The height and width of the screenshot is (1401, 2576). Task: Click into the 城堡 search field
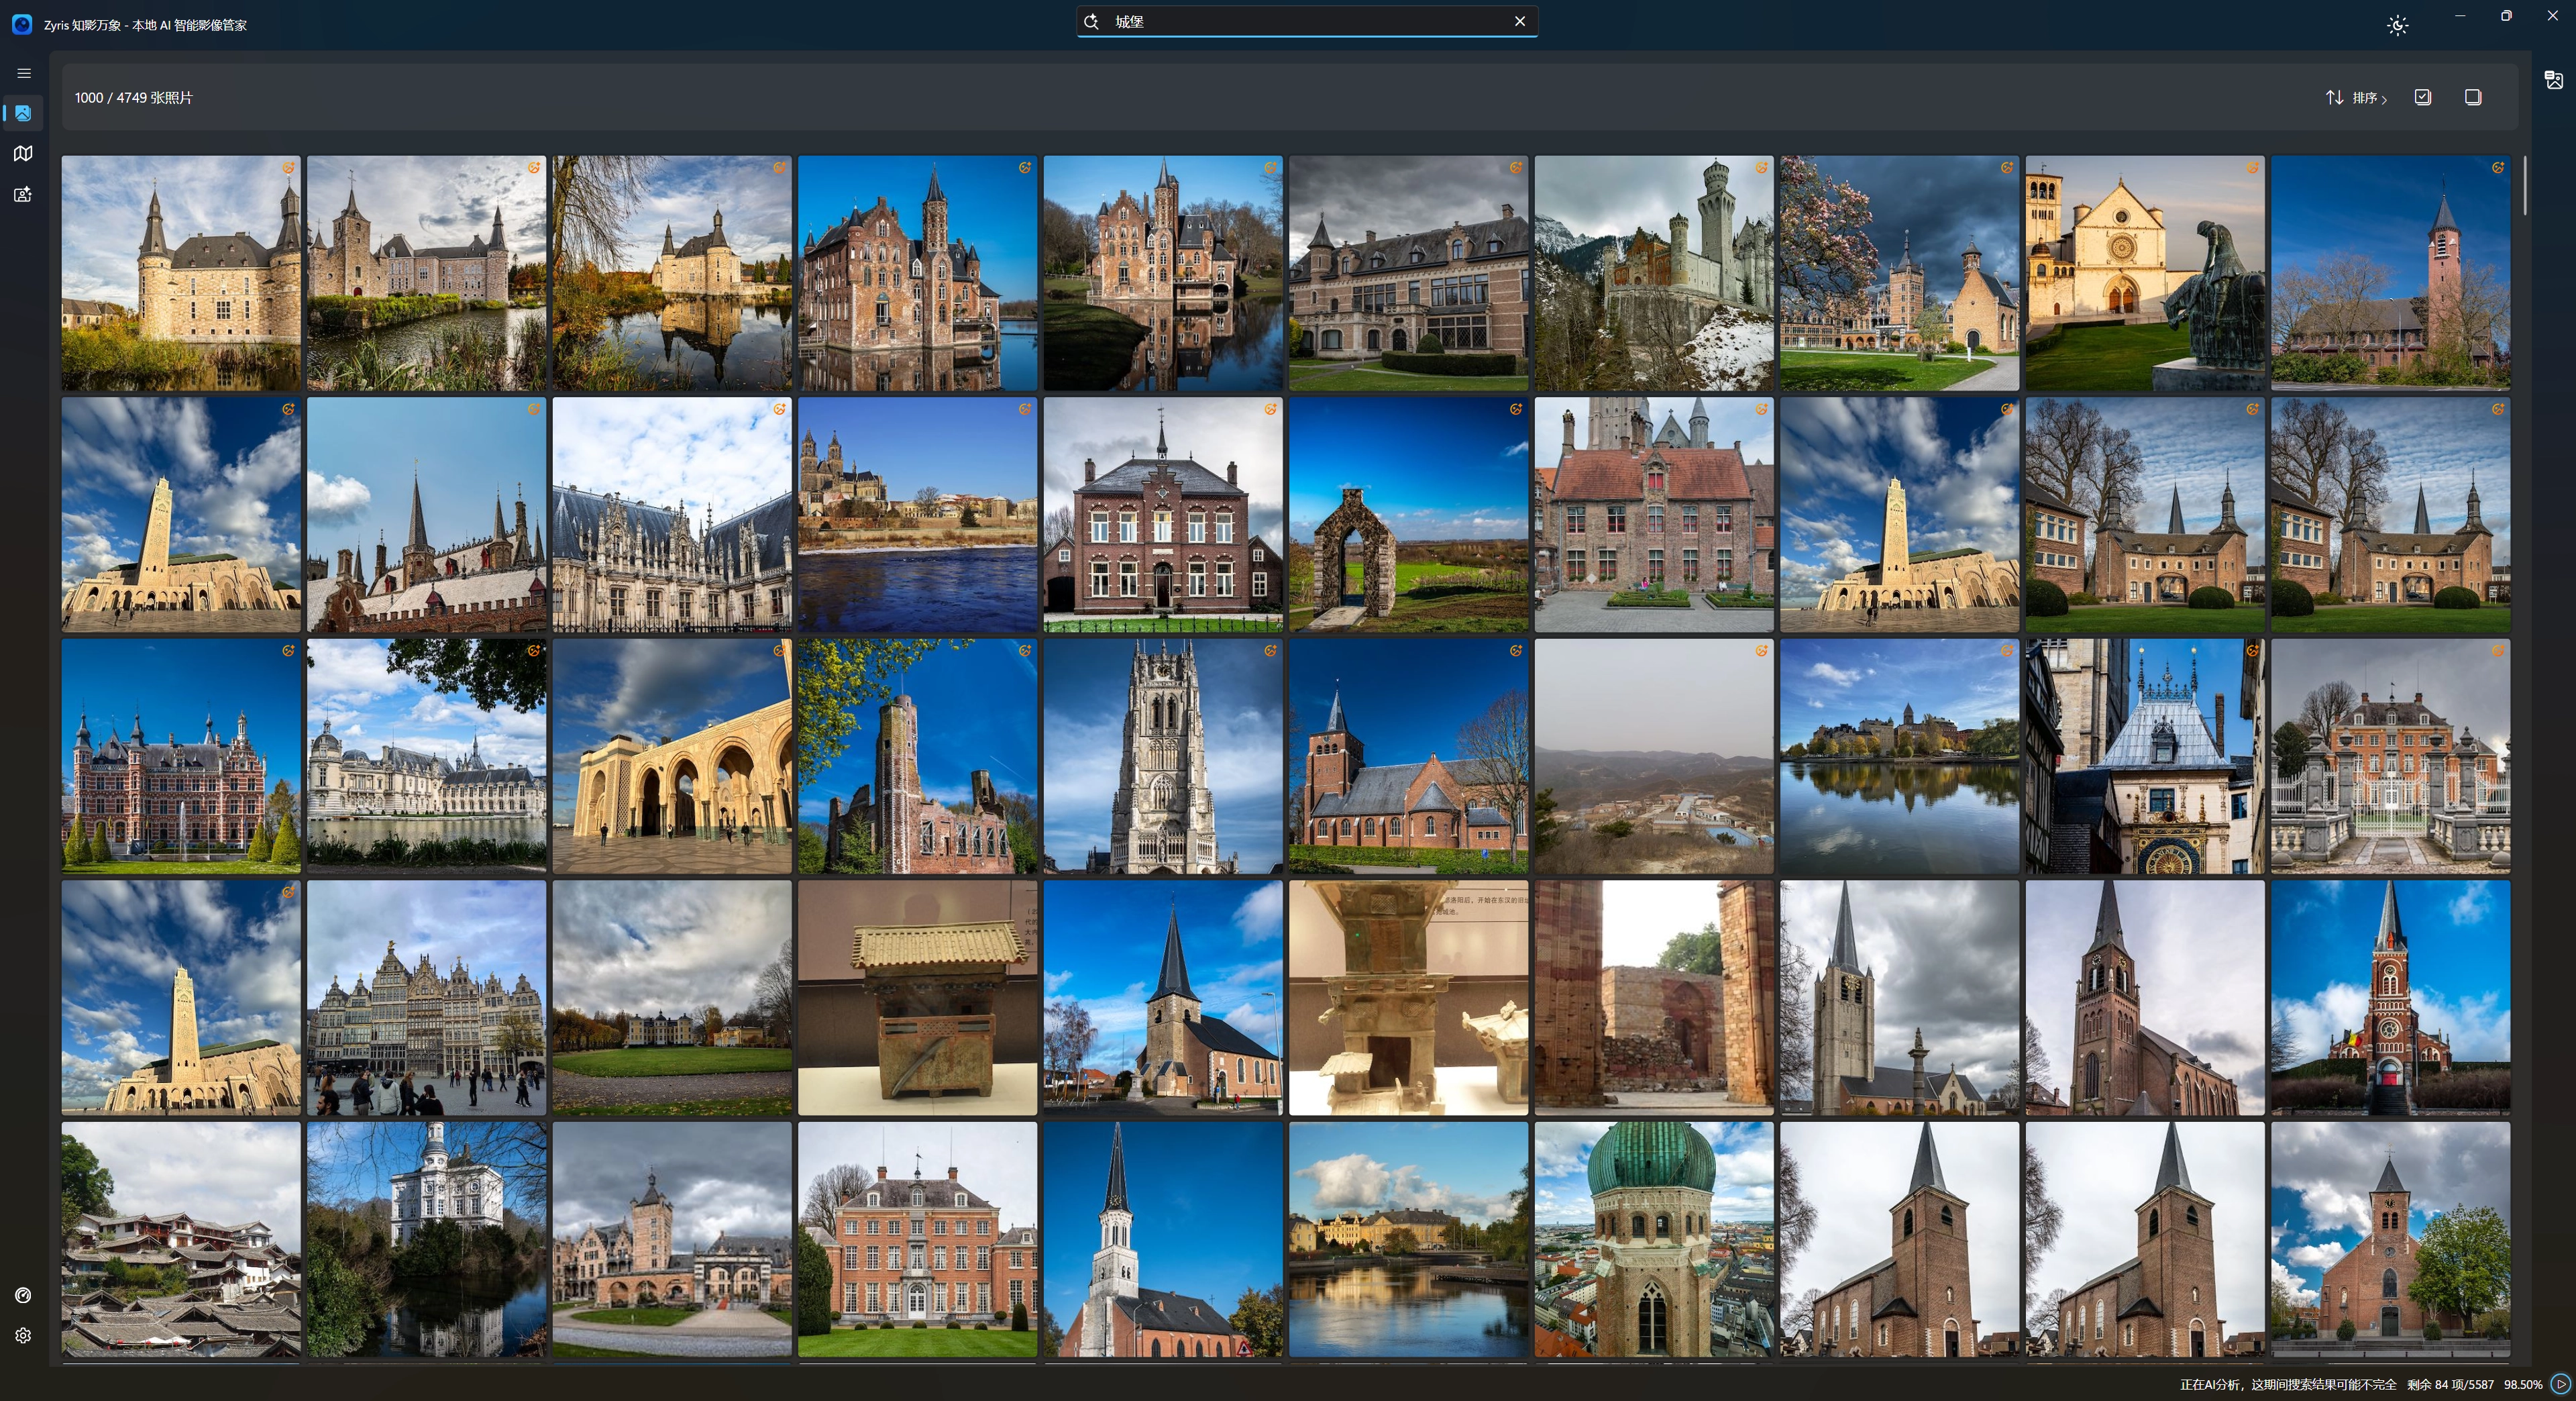coord(1306,21)
